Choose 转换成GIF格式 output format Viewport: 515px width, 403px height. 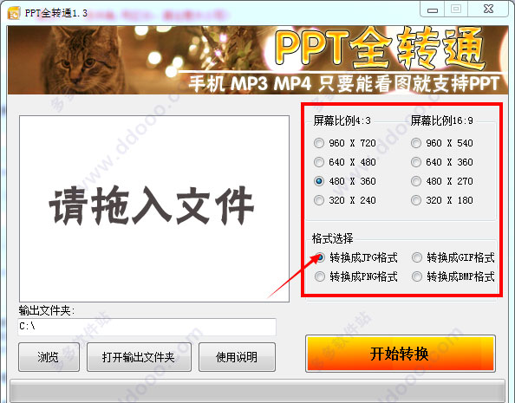(453, 257)
